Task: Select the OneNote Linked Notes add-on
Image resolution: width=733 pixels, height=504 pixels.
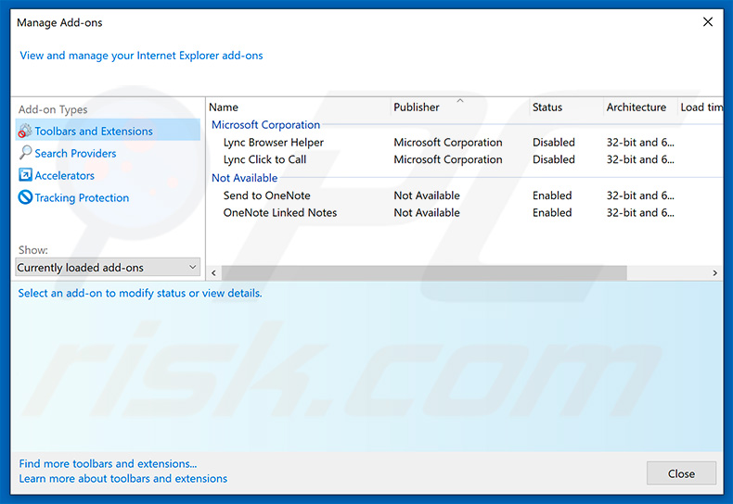Action: 279,212
